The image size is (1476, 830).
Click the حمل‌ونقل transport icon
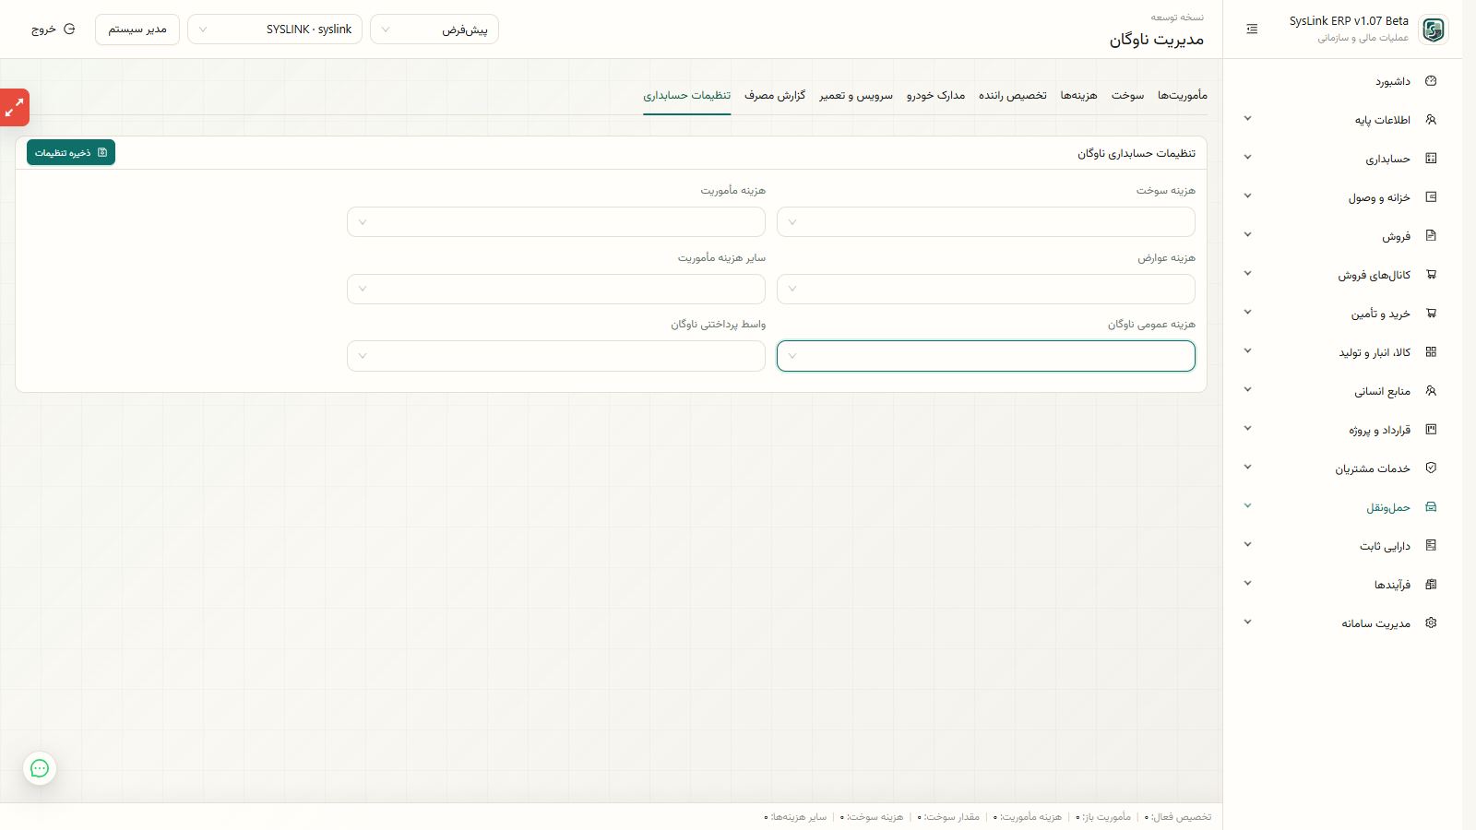(1431, 507)
